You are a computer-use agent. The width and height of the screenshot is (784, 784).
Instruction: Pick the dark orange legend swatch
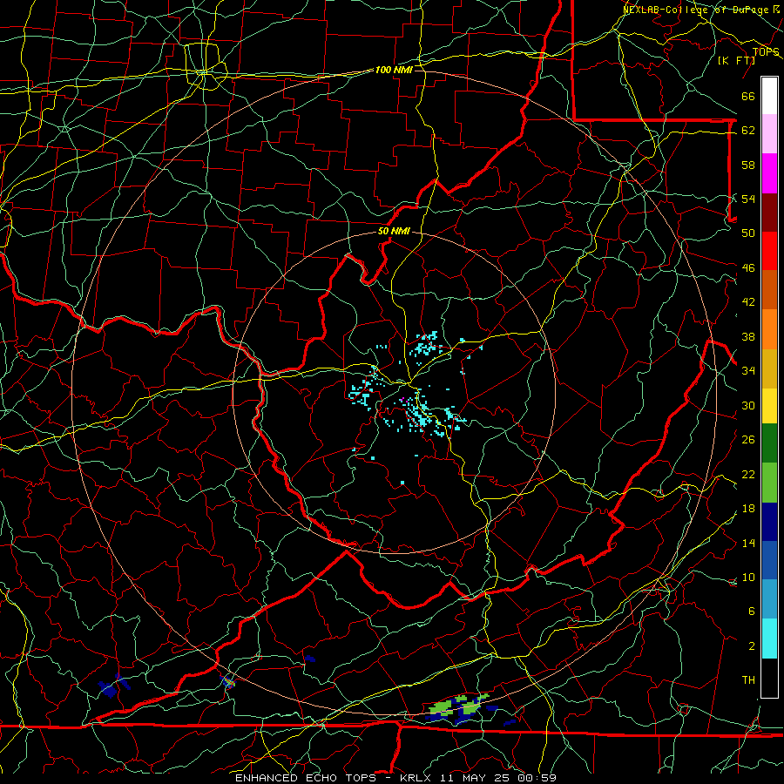pyautogui.click(x=769, y=289)
